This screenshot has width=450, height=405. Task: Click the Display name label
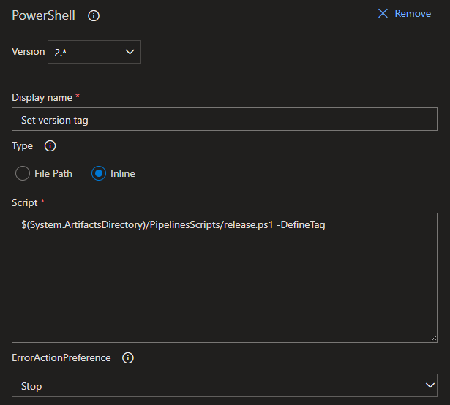42,97
